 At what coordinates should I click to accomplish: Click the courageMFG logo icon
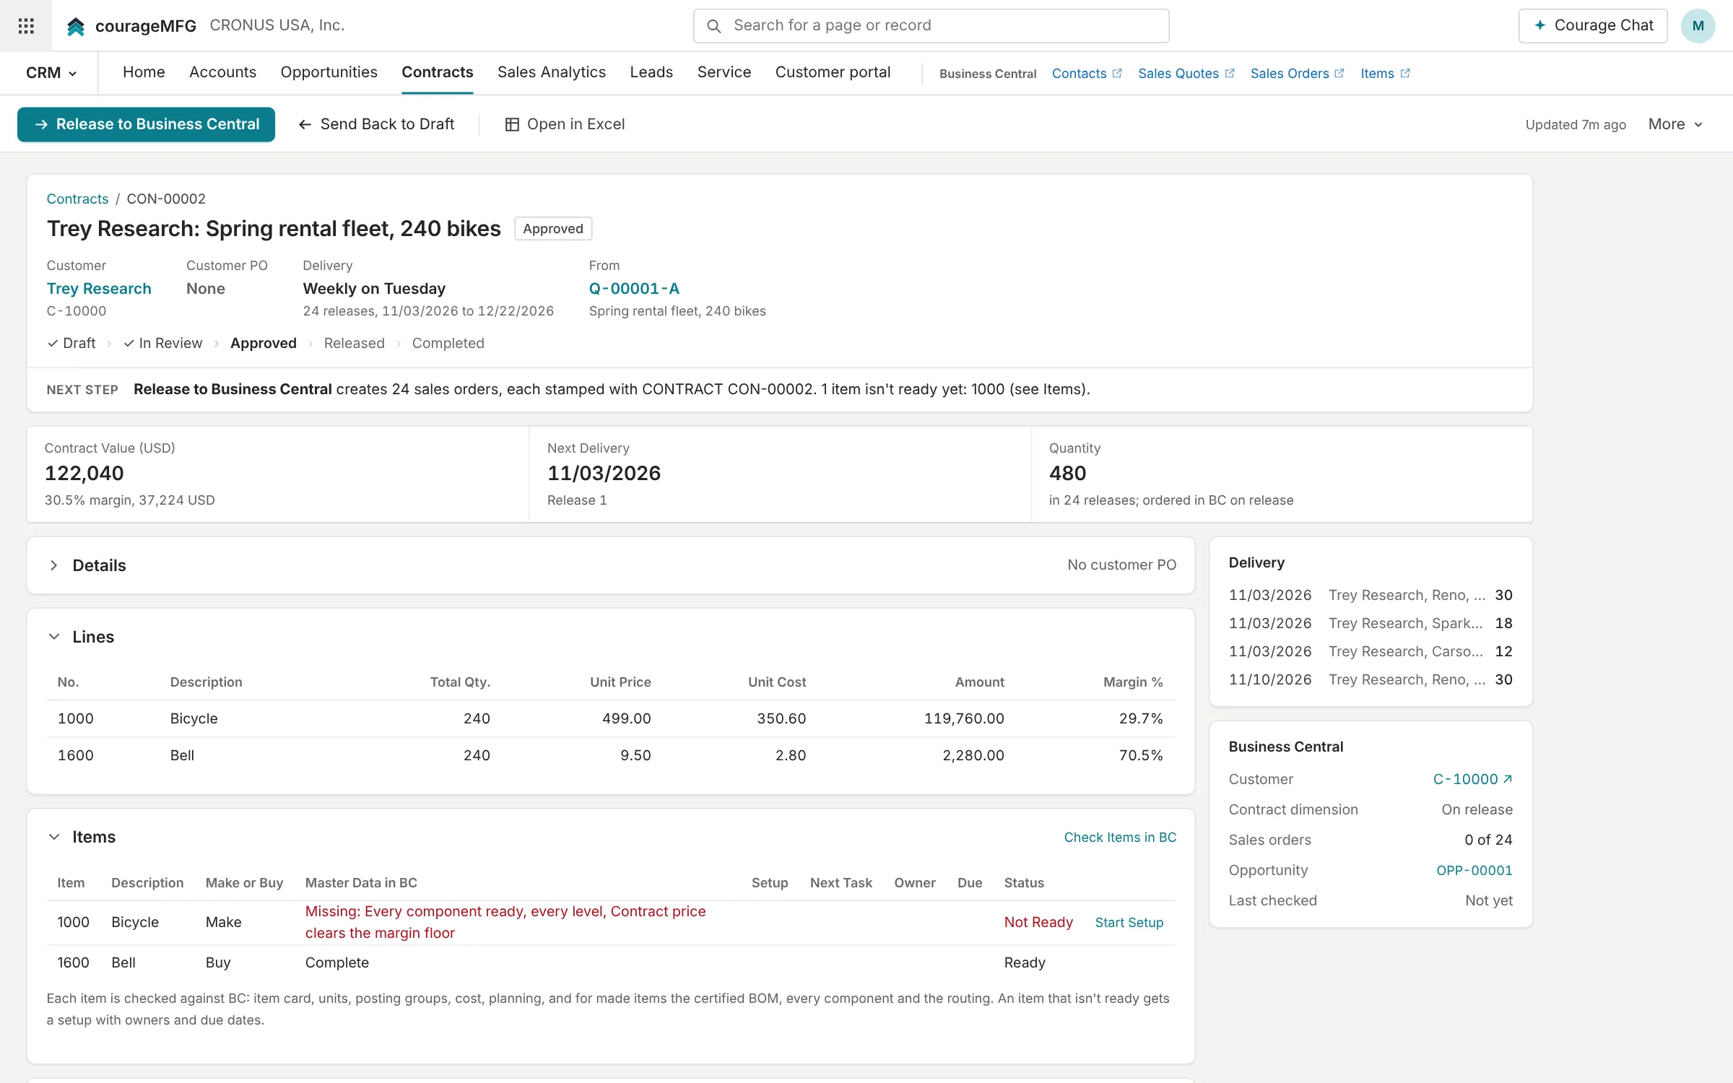pos(76,26)
